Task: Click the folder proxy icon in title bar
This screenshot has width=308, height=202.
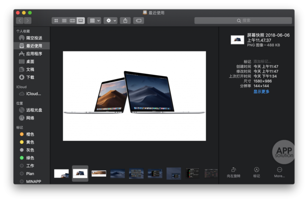Action: pos(145,13)
